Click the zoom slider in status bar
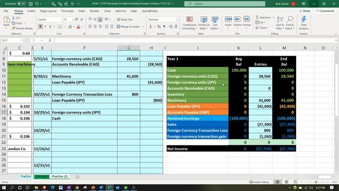 (x=316, y=182)
